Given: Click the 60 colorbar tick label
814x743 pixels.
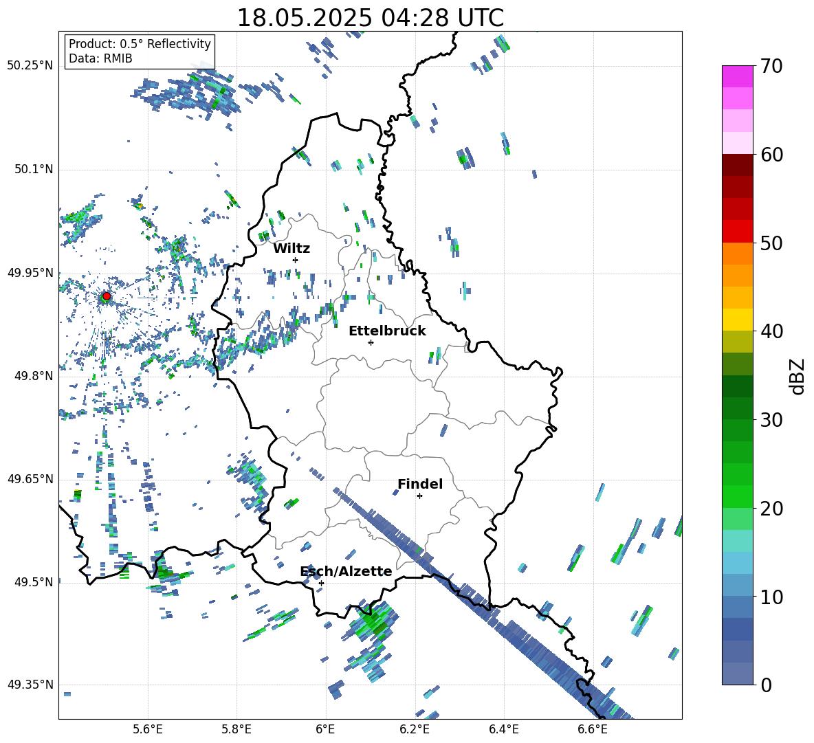Looking at the screenshot, I should tap(771, 155).
